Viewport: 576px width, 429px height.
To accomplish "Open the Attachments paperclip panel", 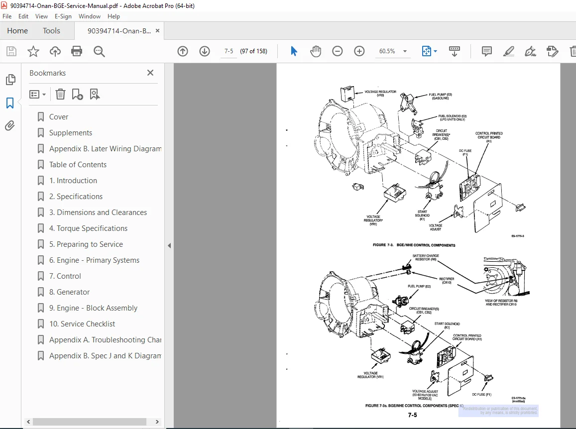I will [x=10, y=125].
